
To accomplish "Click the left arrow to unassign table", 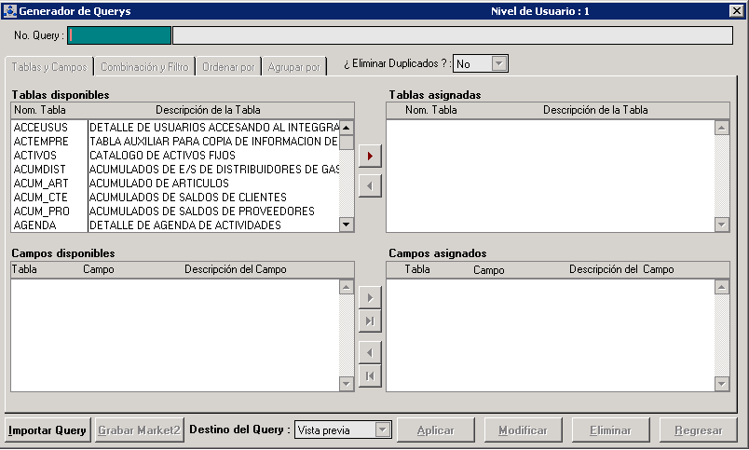I will pos(370,186).
